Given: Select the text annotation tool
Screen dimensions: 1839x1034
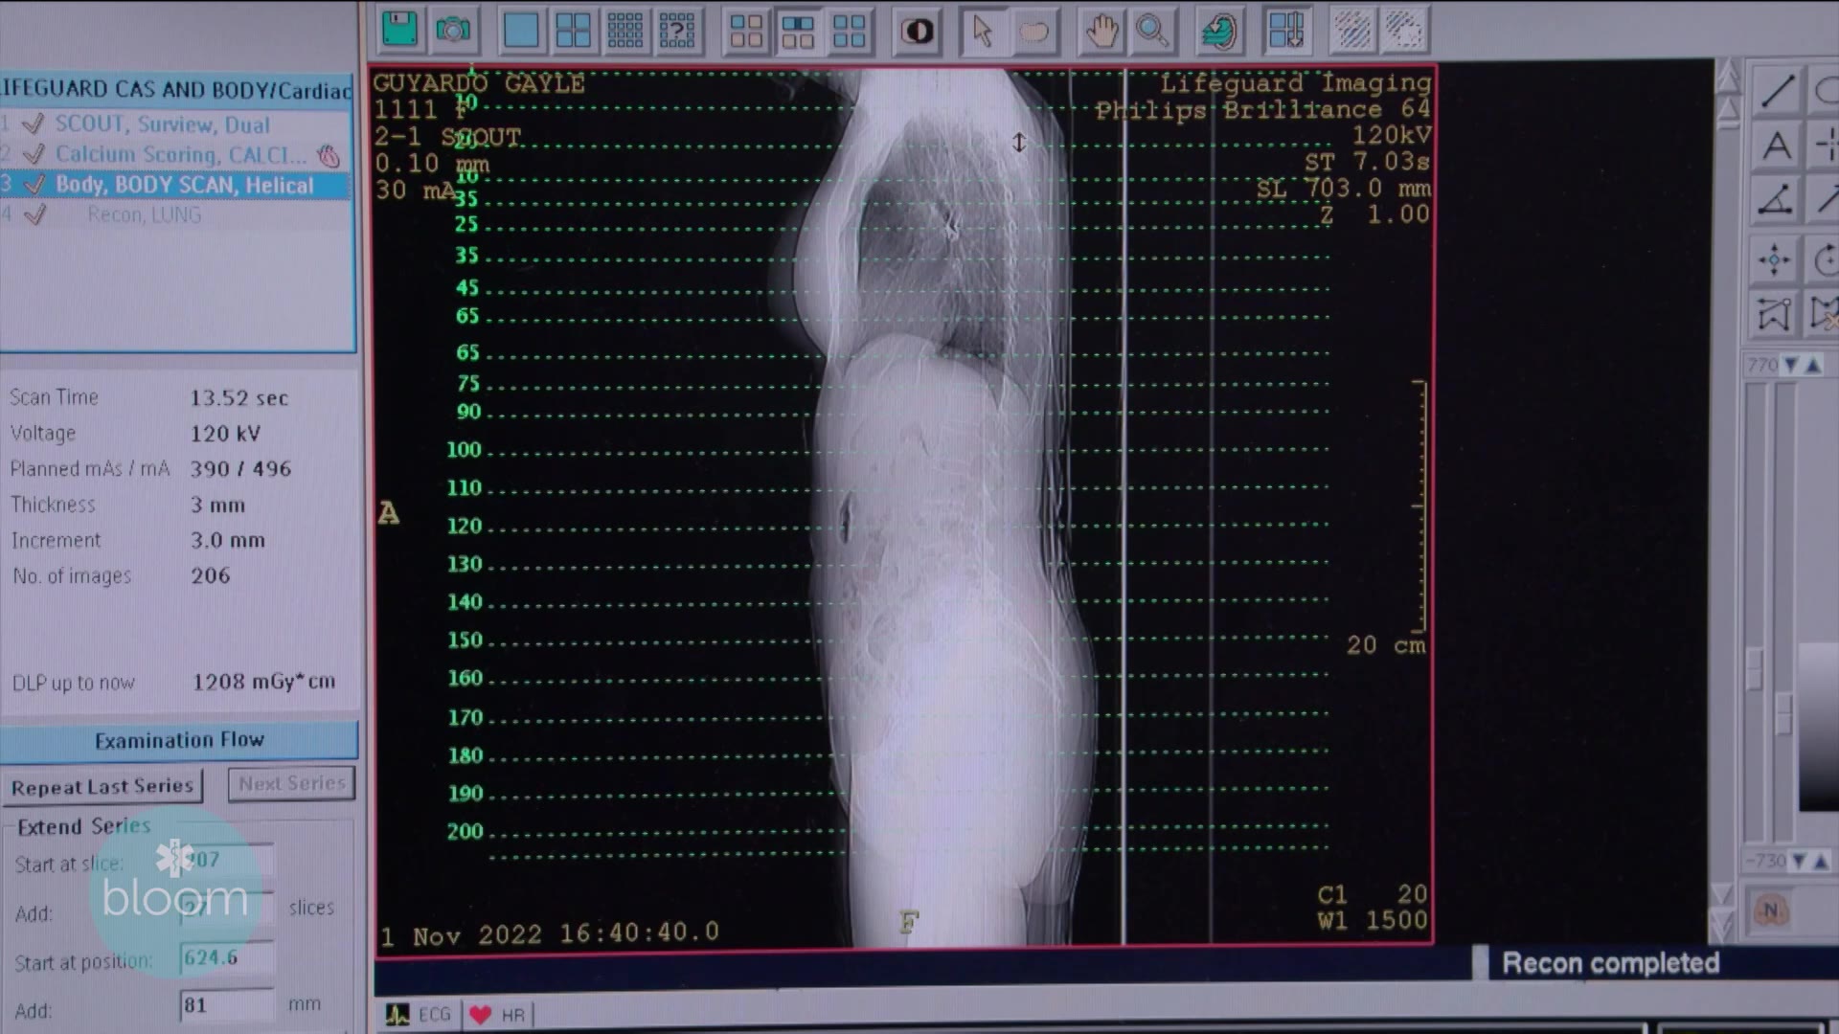Looking at the screenshot, I should point(1778,146).
